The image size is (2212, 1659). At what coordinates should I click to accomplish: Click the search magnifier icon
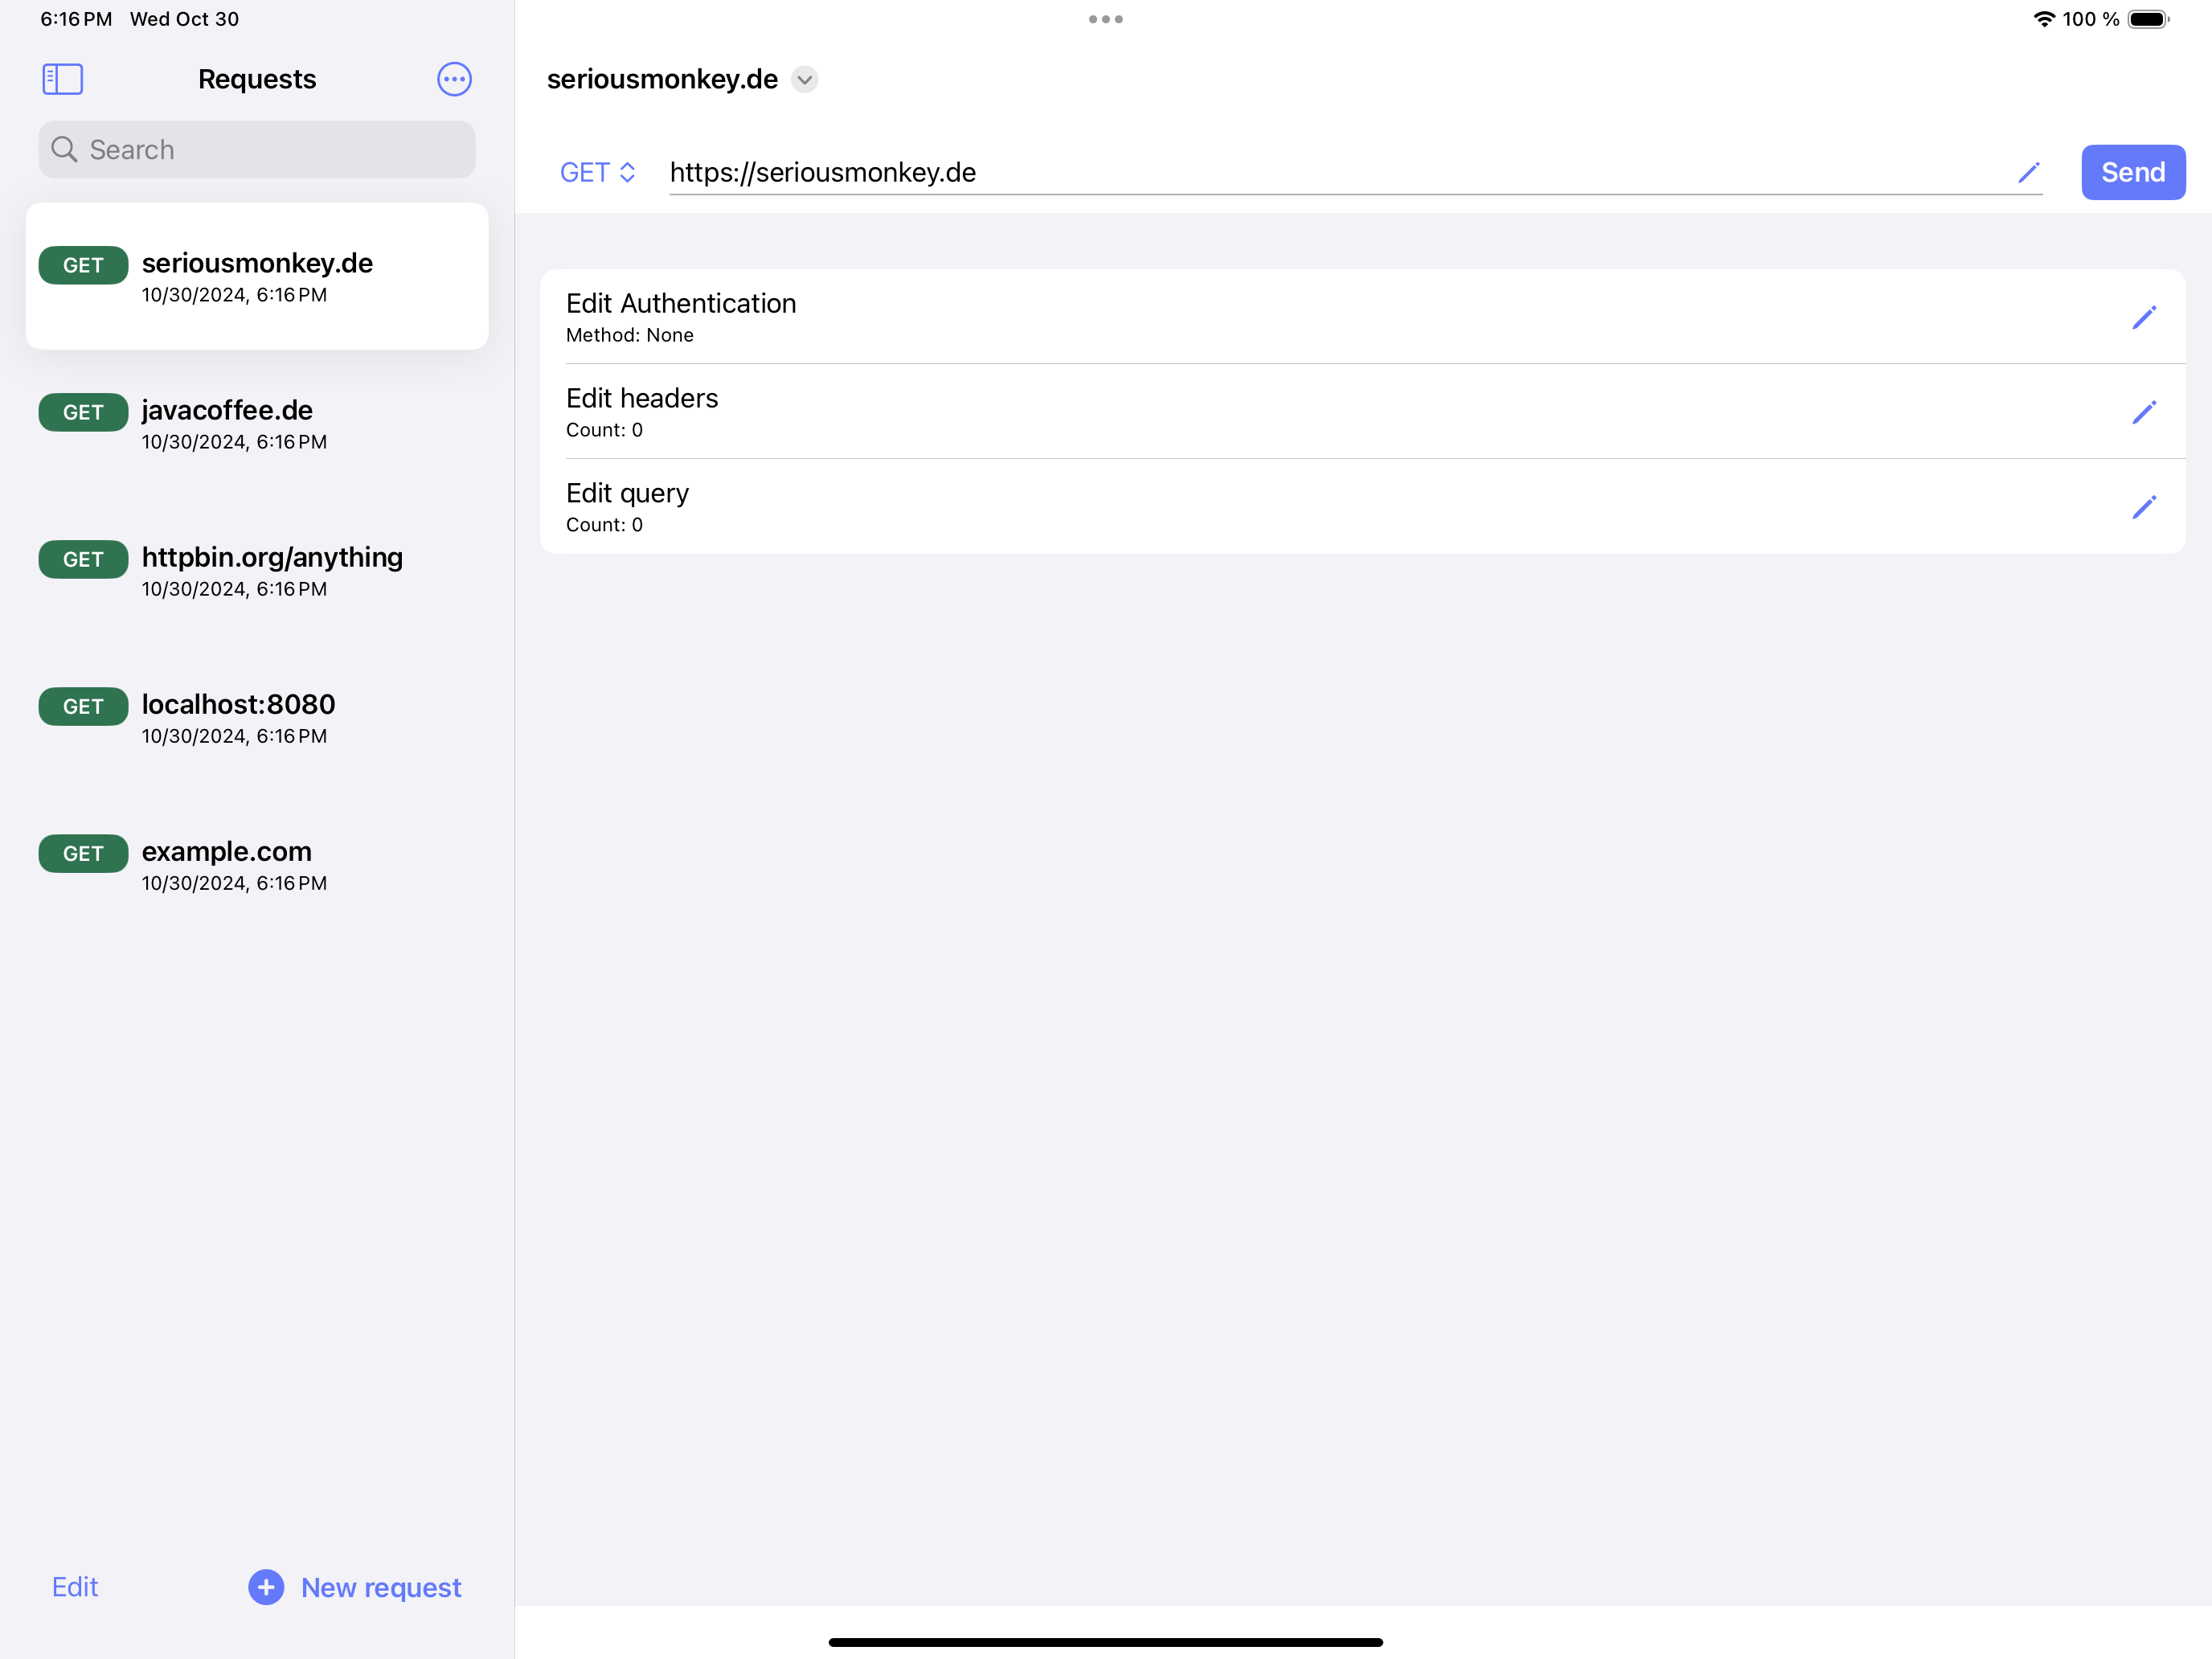(64, 150)
